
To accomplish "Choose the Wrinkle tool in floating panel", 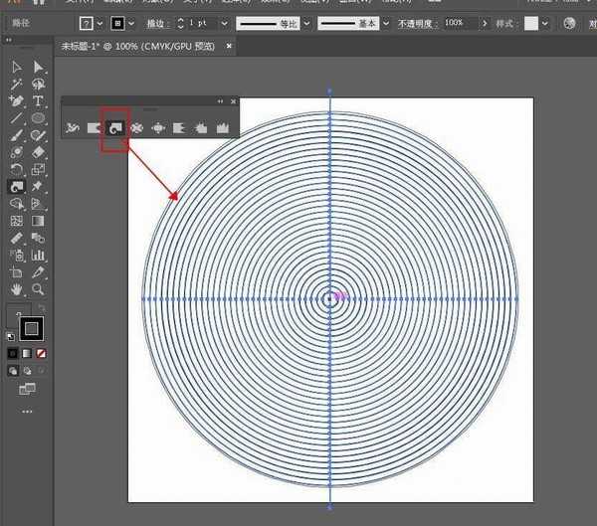I will 222,127.
